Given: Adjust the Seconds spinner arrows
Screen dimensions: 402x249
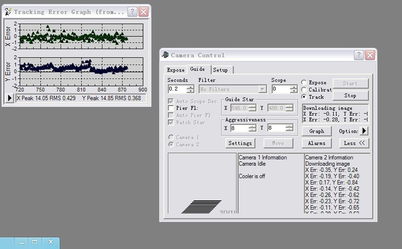Looking at the screenshot, I should pyautogui.click(x=190, y=89).
